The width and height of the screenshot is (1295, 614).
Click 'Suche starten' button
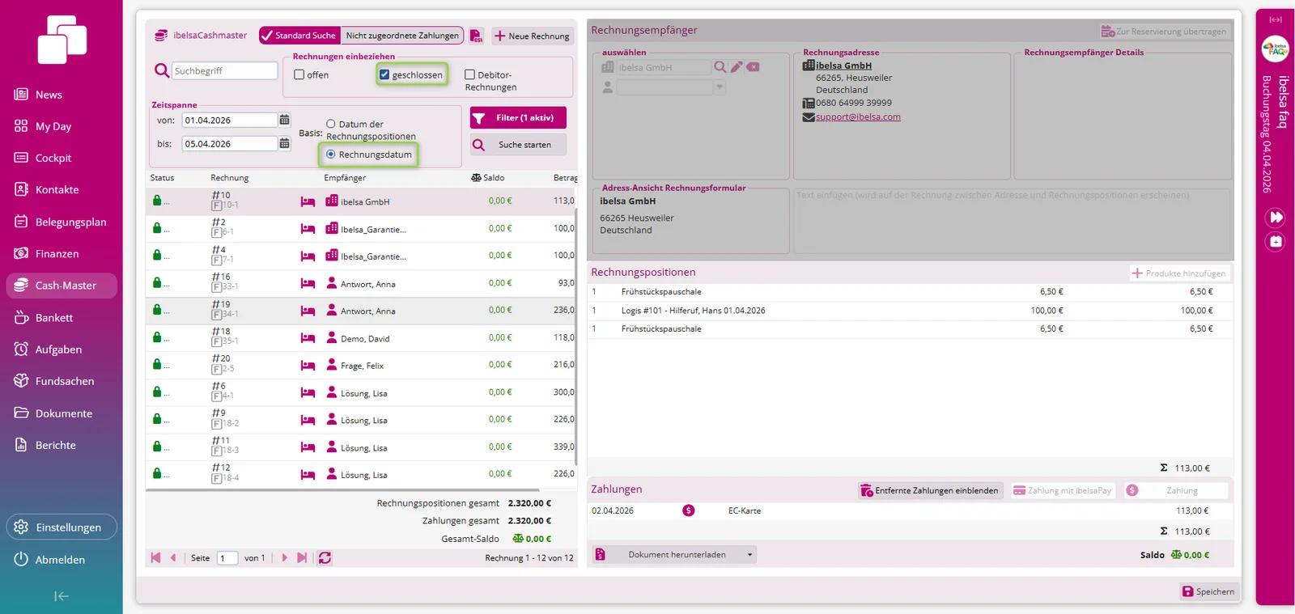coord(518,145)
